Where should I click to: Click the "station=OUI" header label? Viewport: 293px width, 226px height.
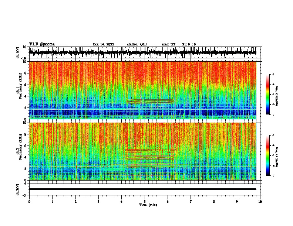pyautogui.click(x=137, y=44)
